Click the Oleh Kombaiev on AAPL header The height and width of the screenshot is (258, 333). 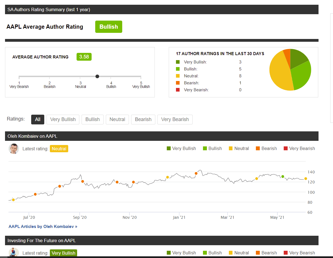161,136
